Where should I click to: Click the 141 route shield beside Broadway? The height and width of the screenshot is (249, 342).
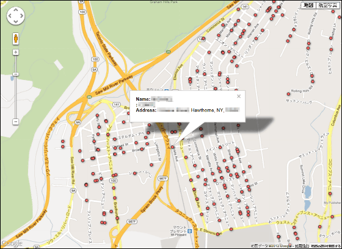[117, 104]
